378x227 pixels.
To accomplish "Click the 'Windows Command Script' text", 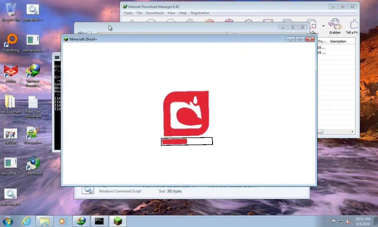I will (120, 191).
